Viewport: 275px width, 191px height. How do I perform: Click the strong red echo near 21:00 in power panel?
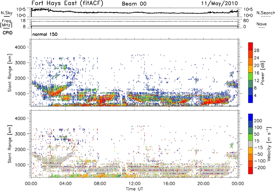[216, 101]
